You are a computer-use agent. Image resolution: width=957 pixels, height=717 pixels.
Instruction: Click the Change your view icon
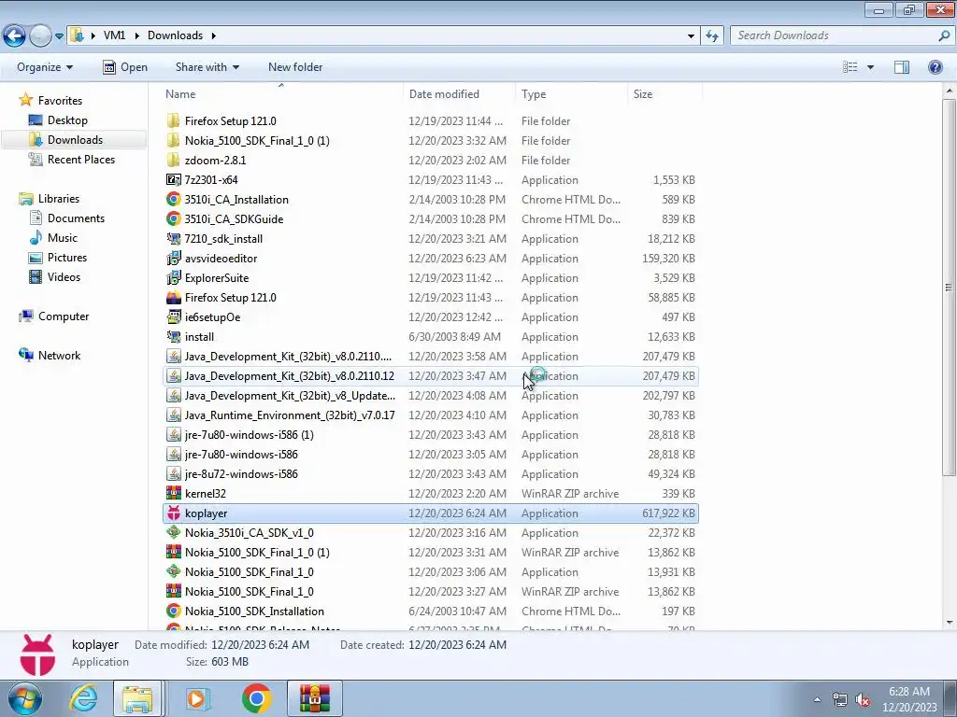coord(850,67)
